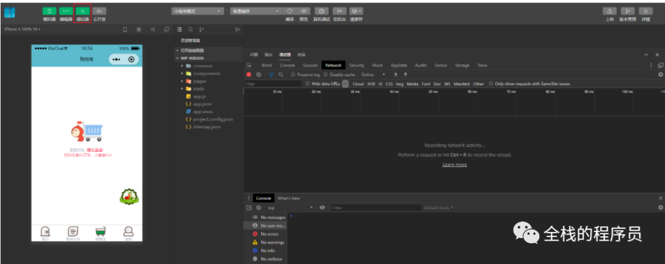The image size is (665, 264).
Task: Click the preview eye icon in top toolbar
Action: (304, 11)
